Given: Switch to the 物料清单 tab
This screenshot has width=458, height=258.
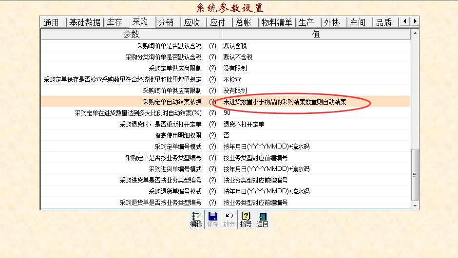Looking at the screenshot, I should click(277, 22).
